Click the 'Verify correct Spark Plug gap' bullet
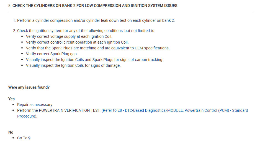The height and width of the screenshot is (141, 255). pyautogui.click(x=52, y=54)
